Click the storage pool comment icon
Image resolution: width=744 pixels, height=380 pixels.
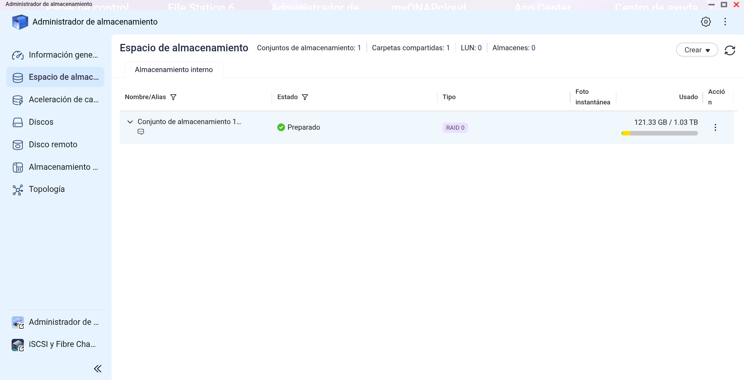click(141, 132)
